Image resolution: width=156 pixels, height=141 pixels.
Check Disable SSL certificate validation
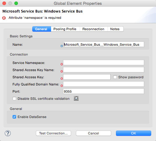[14, 99]
